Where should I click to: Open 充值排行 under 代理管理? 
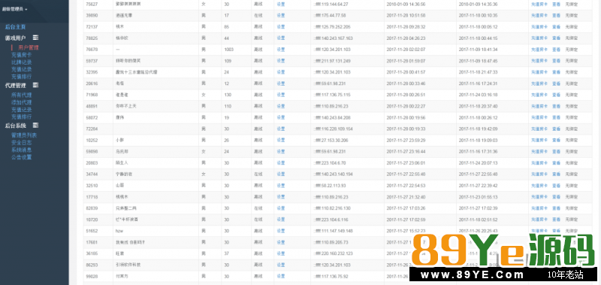click(22, 117)
